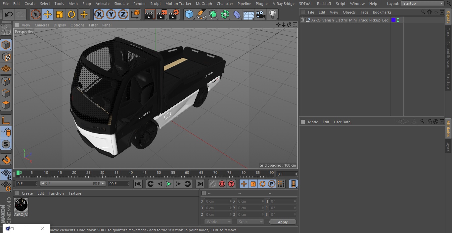Add a Floor environment object
The image size is (452, 233).
click(249, 15)
